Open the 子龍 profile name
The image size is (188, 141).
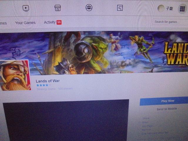pos(169,9)
